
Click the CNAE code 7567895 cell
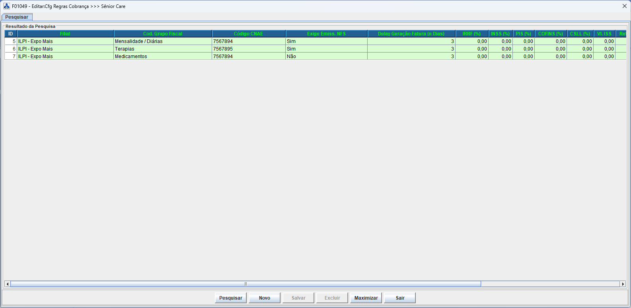pyautogui.click(x=249, y=49)
